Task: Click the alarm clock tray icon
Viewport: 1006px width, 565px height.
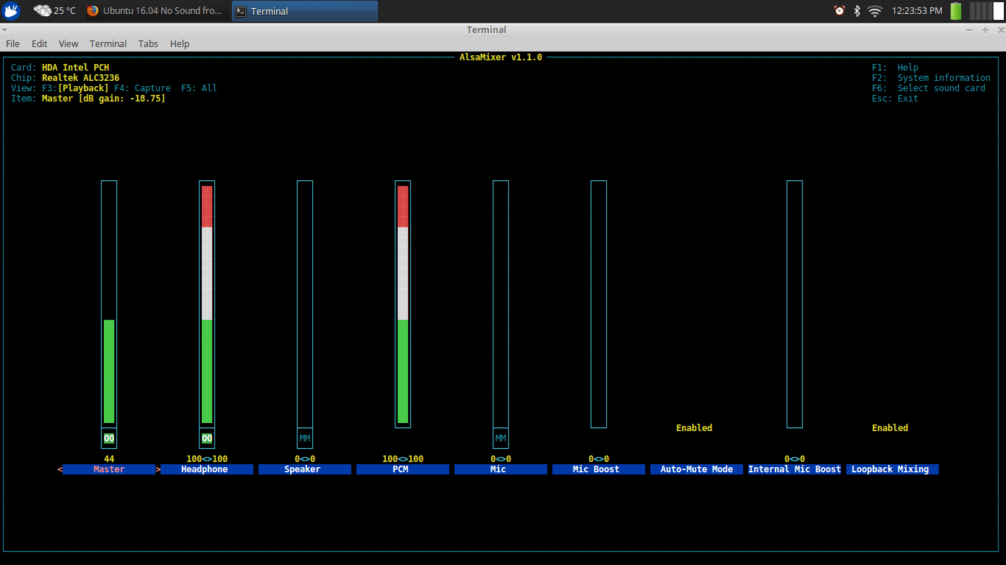Action: pos(839,10)
